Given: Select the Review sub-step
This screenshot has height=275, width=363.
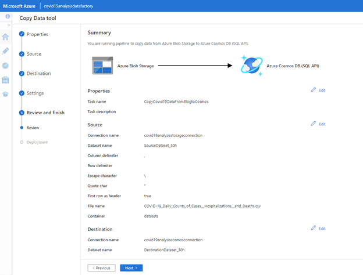Looking at the screenshot, I should [33, 128].
